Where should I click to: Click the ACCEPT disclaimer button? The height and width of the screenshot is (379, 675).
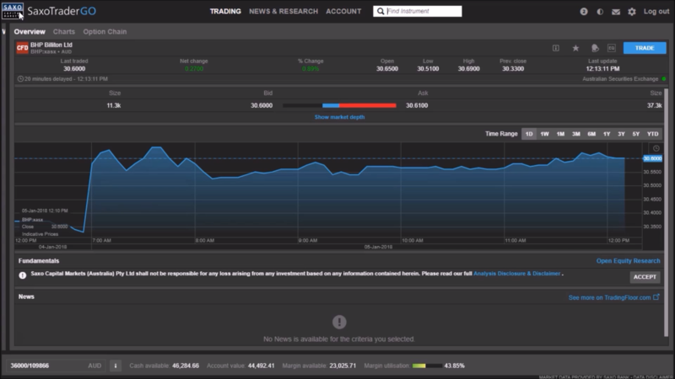tap(645, 277)
